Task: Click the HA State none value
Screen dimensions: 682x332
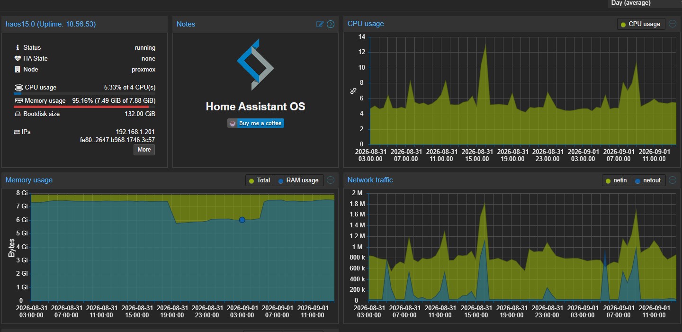Action: [148, 58]
